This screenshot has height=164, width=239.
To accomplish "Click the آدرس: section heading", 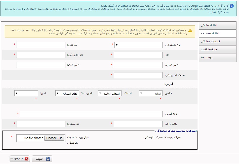I will click(169, 84).
